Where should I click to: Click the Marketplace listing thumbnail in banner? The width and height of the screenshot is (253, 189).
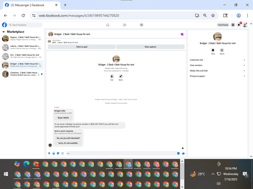point(50,41)
